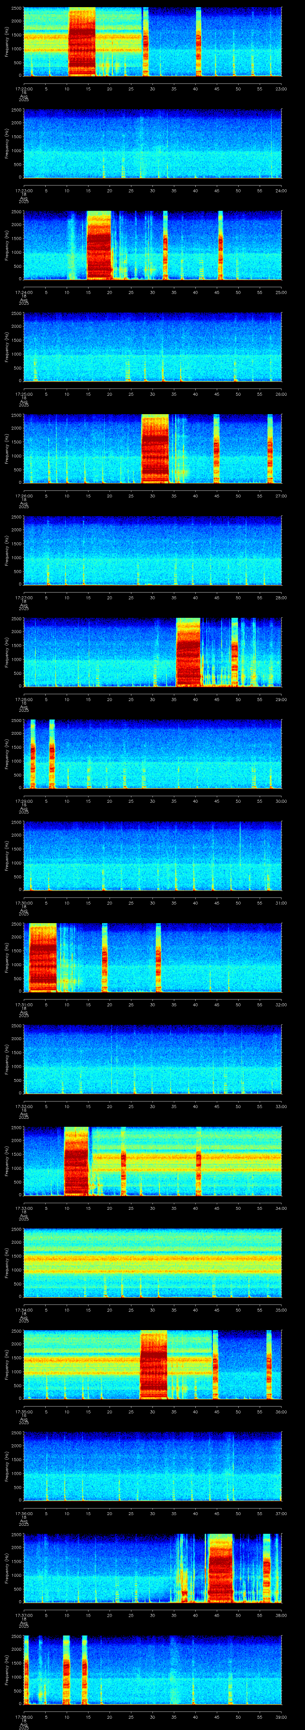Click the 17:24:00 start time label
Viewport: 305px width, 1730px height.
(x=24, y=292)
